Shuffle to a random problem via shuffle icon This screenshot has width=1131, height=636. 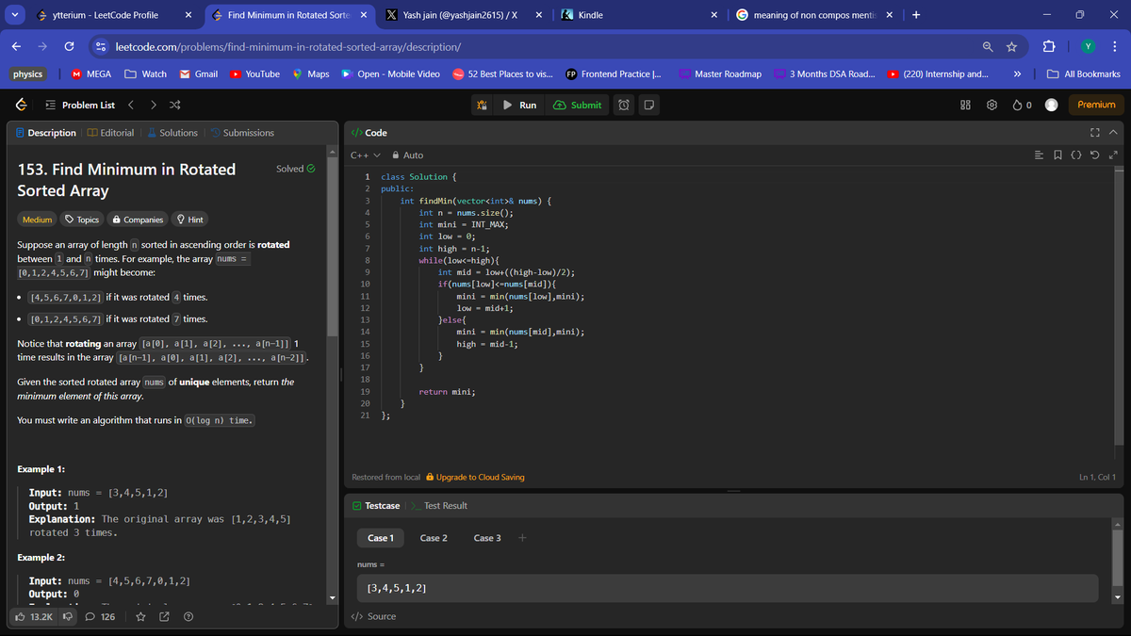coord(174,105)
